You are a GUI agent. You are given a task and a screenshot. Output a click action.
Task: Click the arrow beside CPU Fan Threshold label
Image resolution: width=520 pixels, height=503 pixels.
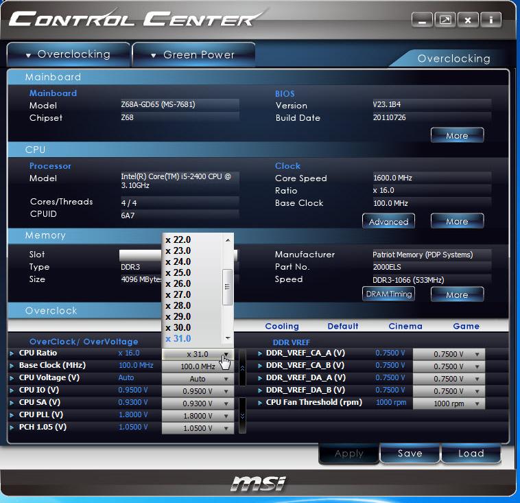(260, 403)
